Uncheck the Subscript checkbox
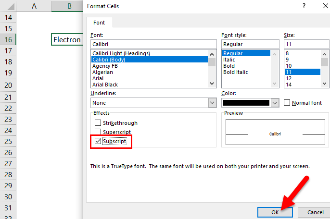The height and width of the screenshot is (219, 330). tap(98, 141)
